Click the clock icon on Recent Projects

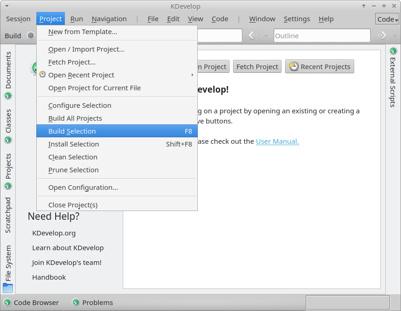[293, 66]
